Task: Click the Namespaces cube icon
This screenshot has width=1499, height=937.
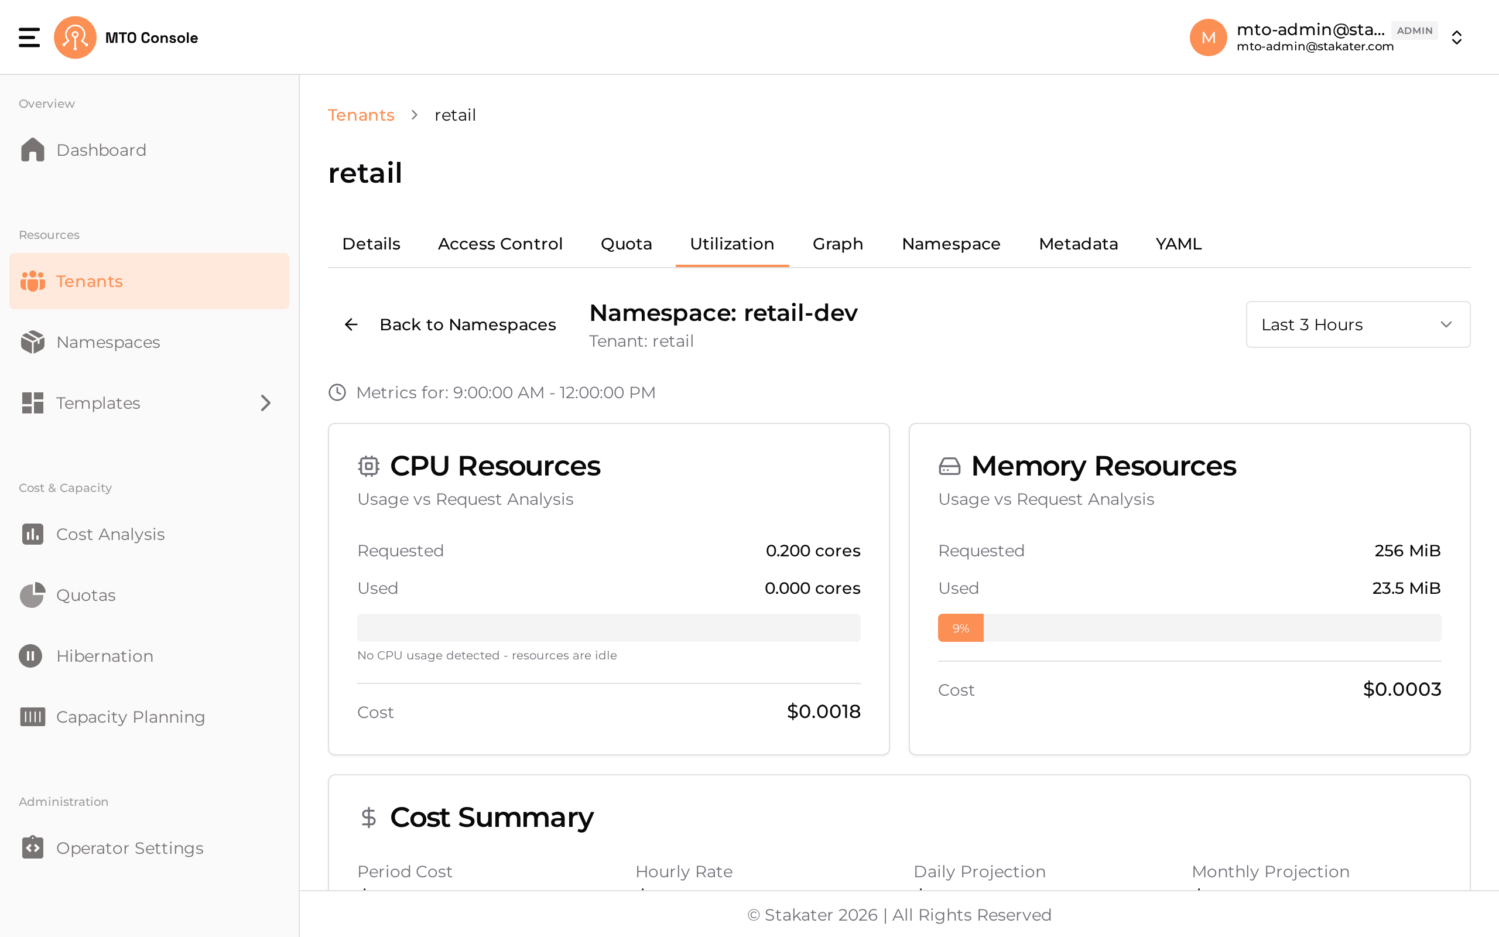Action: coord(32,342)
